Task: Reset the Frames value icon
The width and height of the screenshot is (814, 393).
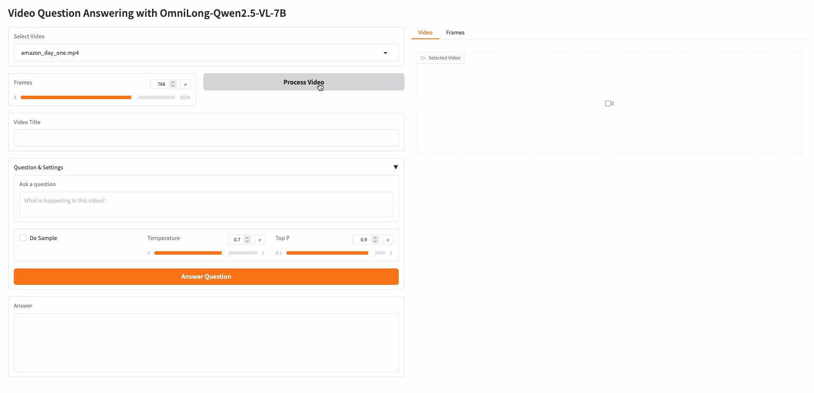Action: tap(185, 84)
